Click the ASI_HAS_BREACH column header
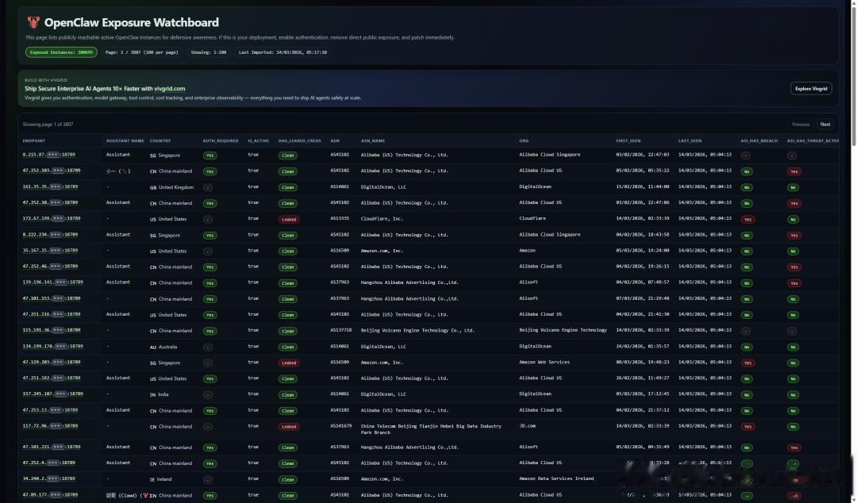This screenshot has width=857, height=503. click(759, 141)
